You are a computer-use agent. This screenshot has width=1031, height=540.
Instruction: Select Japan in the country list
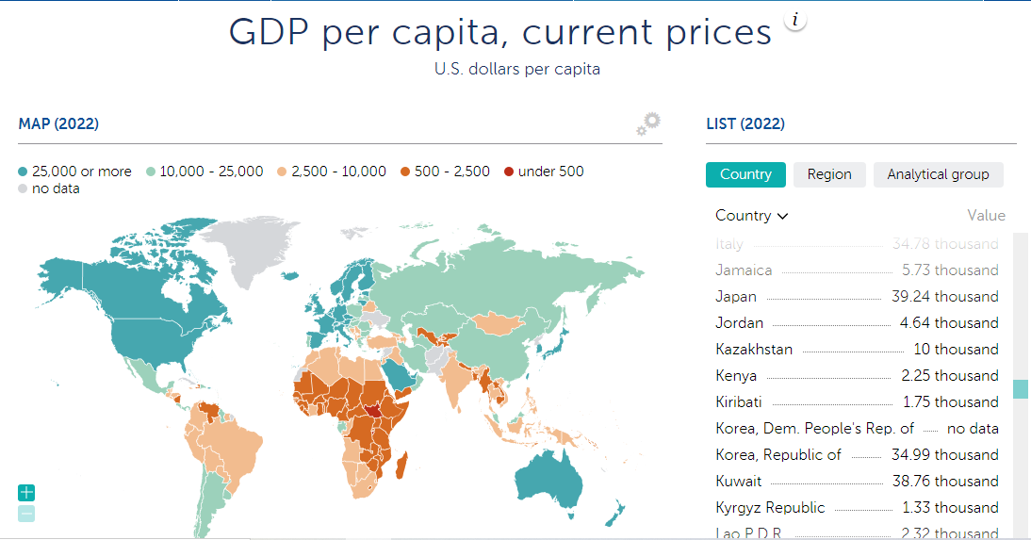coord(736,296)
